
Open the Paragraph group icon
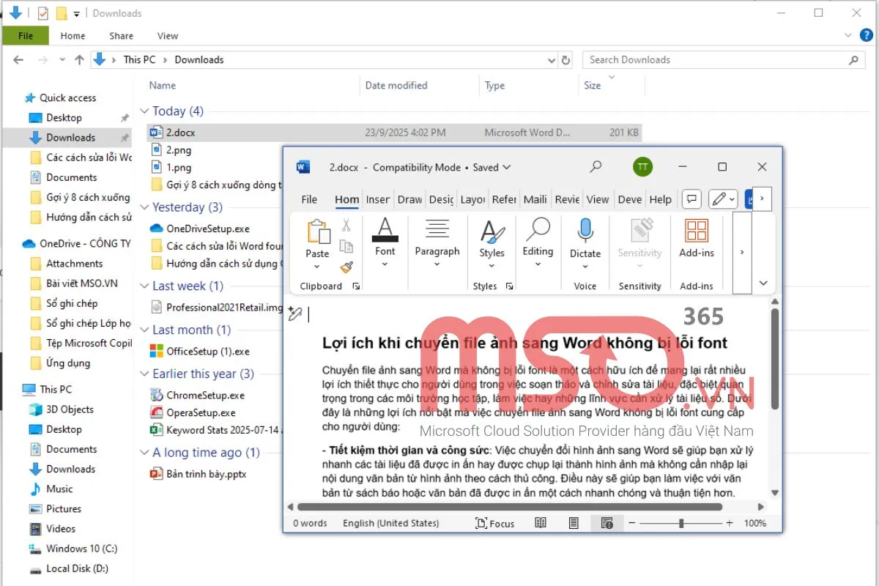coord(437,230)
